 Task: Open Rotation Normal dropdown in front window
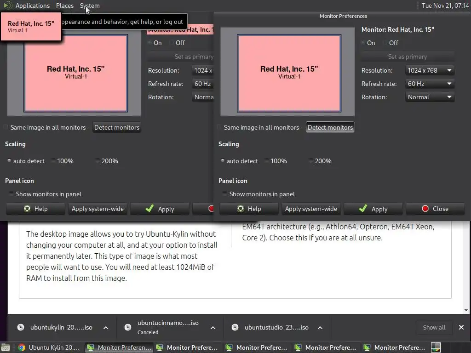pyautogui.click(x=430, y=97)
